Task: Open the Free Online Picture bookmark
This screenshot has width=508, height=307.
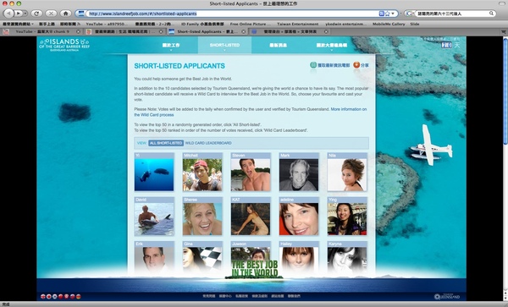Action: [250, 24]
